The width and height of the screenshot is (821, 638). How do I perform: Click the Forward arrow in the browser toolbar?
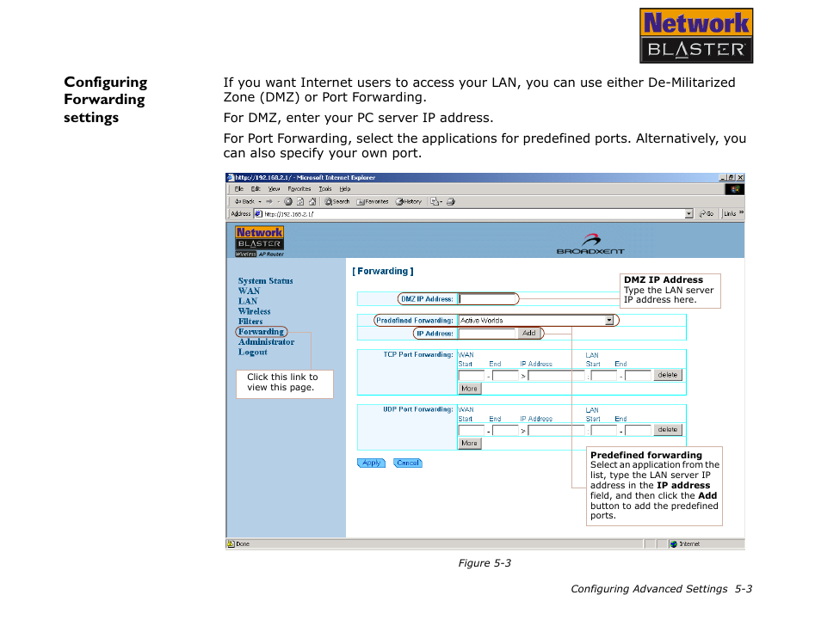click(269, 201)
